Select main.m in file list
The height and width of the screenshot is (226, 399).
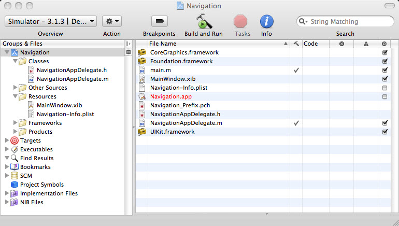[x=160, y=70]
